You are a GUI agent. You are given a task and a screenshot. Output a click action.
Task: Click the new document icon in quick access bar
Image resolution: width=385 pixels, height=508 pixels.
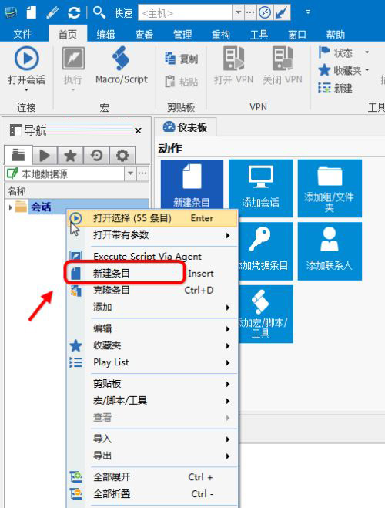pos(32,12)
